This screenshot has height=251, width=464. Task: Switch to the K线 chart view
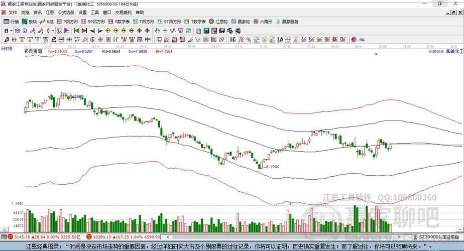click(47, 22)
